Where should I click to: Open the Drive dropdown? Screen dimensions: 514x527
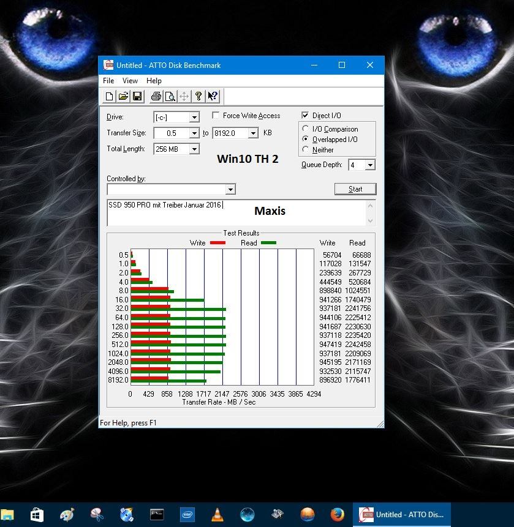pyautogui.click(x=194, y=118)
